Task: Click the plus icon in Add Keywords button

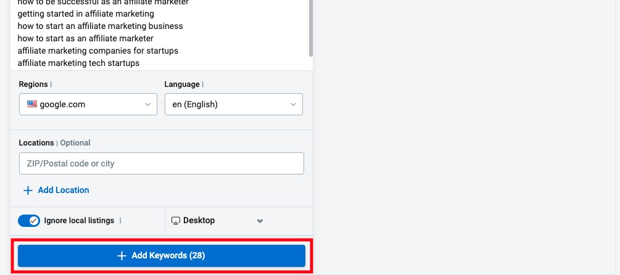Action: (122, 256)
